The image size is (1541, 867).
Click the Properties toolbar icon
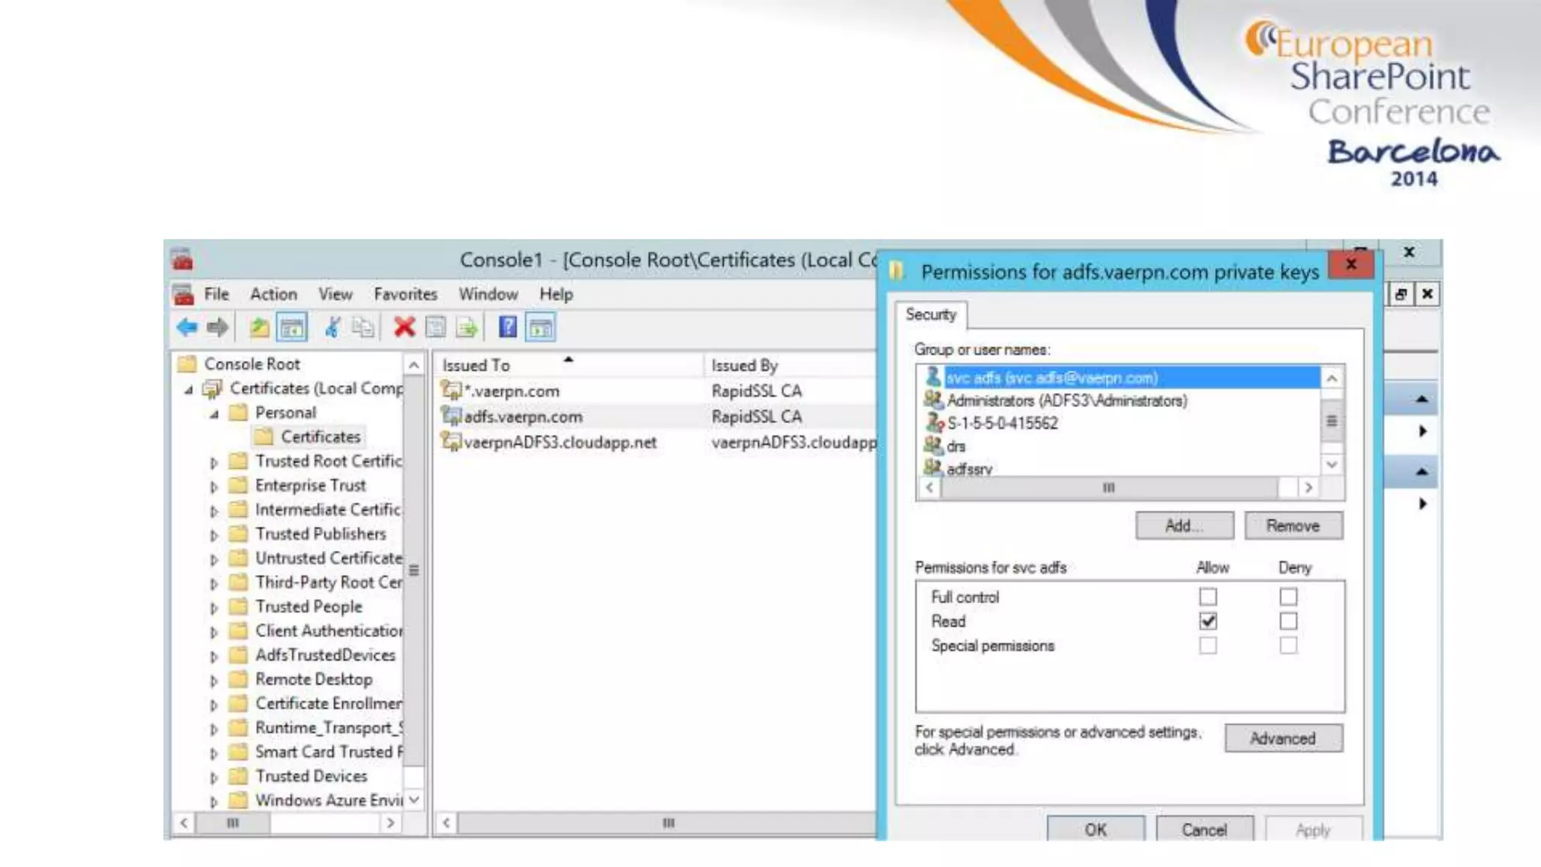(x=436, y=327)
